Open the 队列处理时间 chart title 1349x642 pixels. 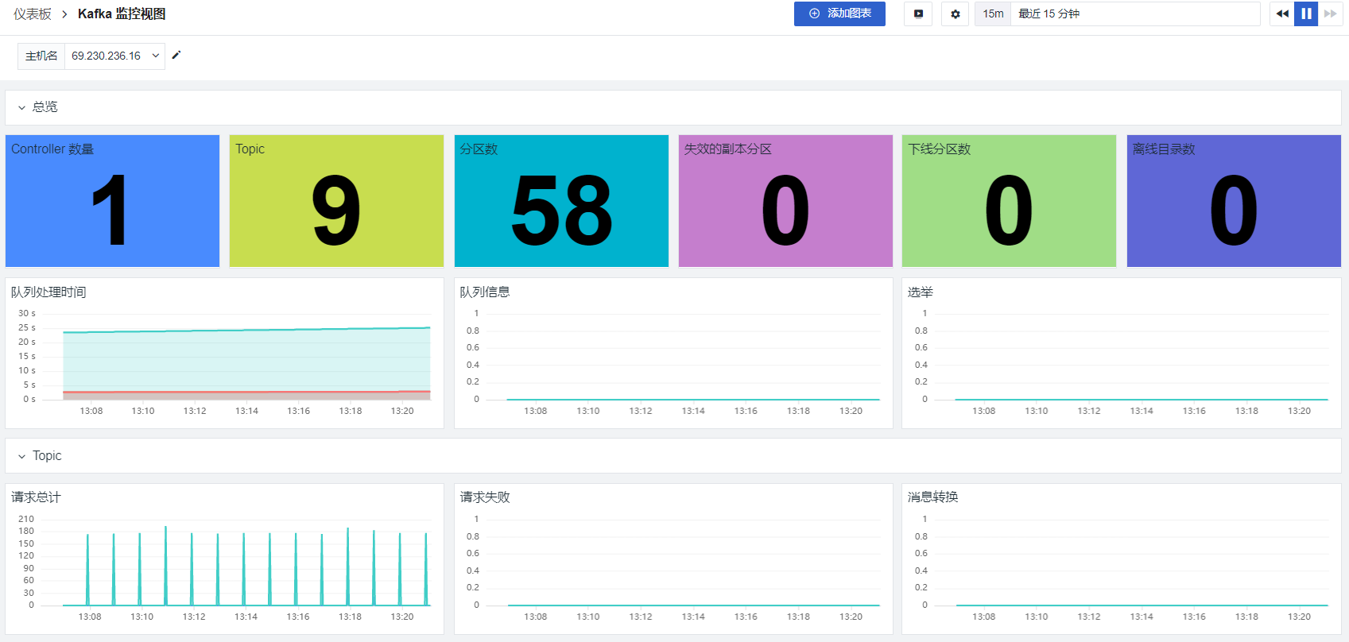pos(48,292)
